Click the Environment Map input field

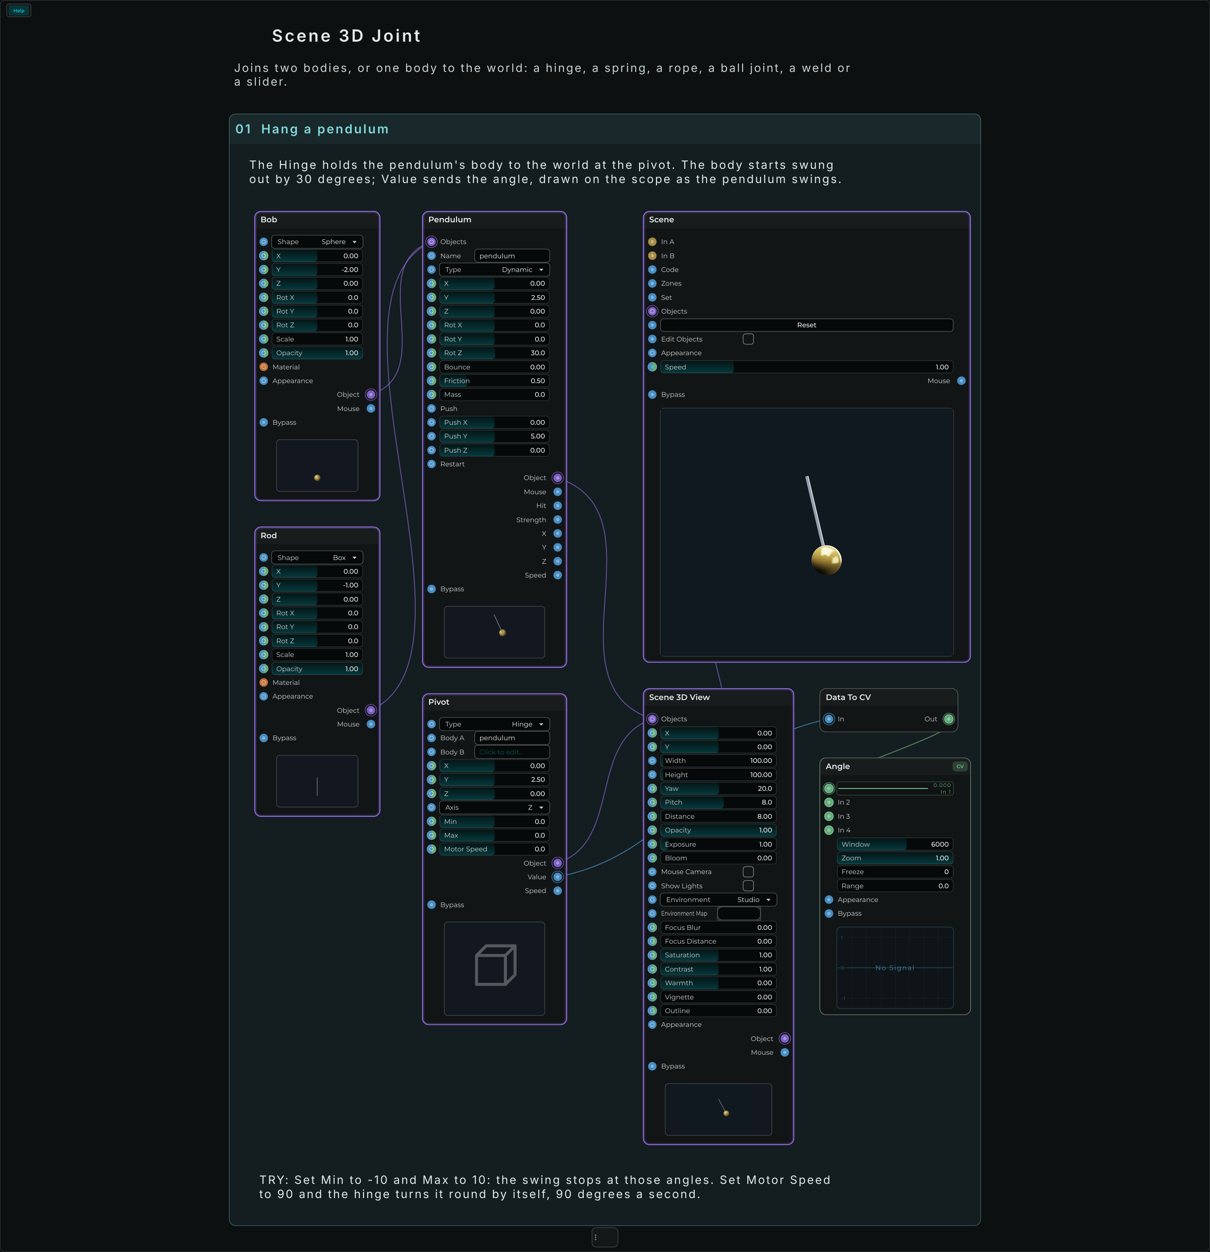pyautogui.click(x=739, y=913)
